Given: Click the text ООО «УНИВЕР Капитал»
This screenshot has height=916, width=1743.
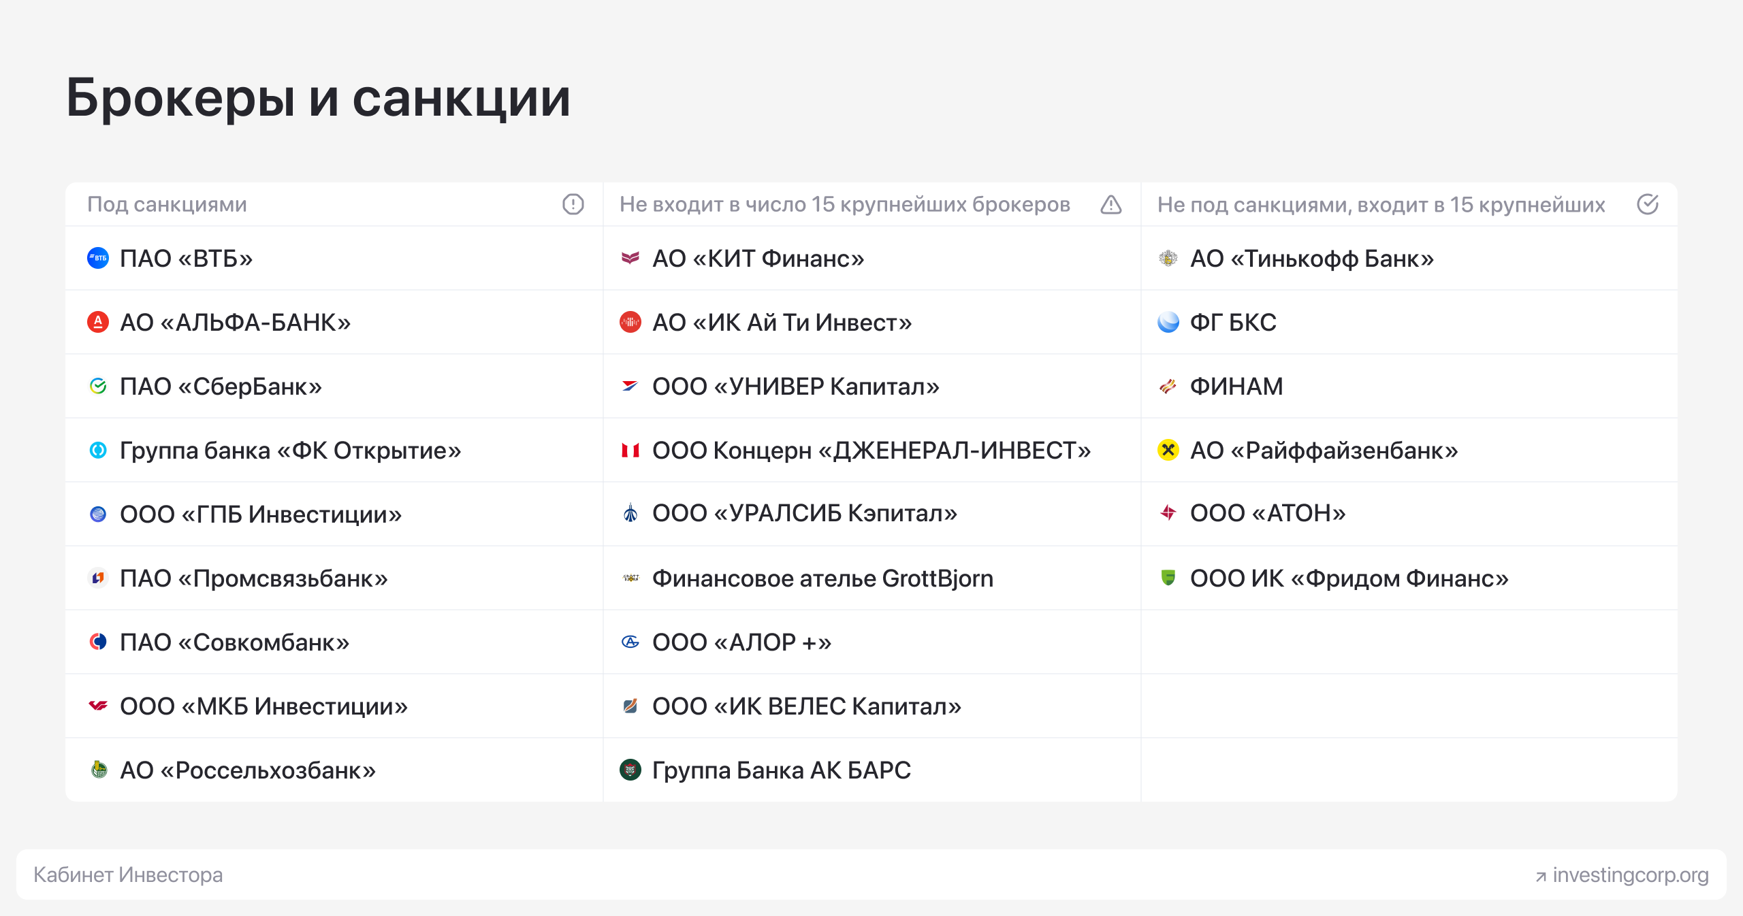Looking at the screenshot, I should point(796,387).
